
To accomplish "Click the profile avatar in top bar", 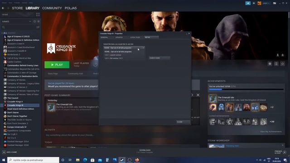I will (259, 3).
